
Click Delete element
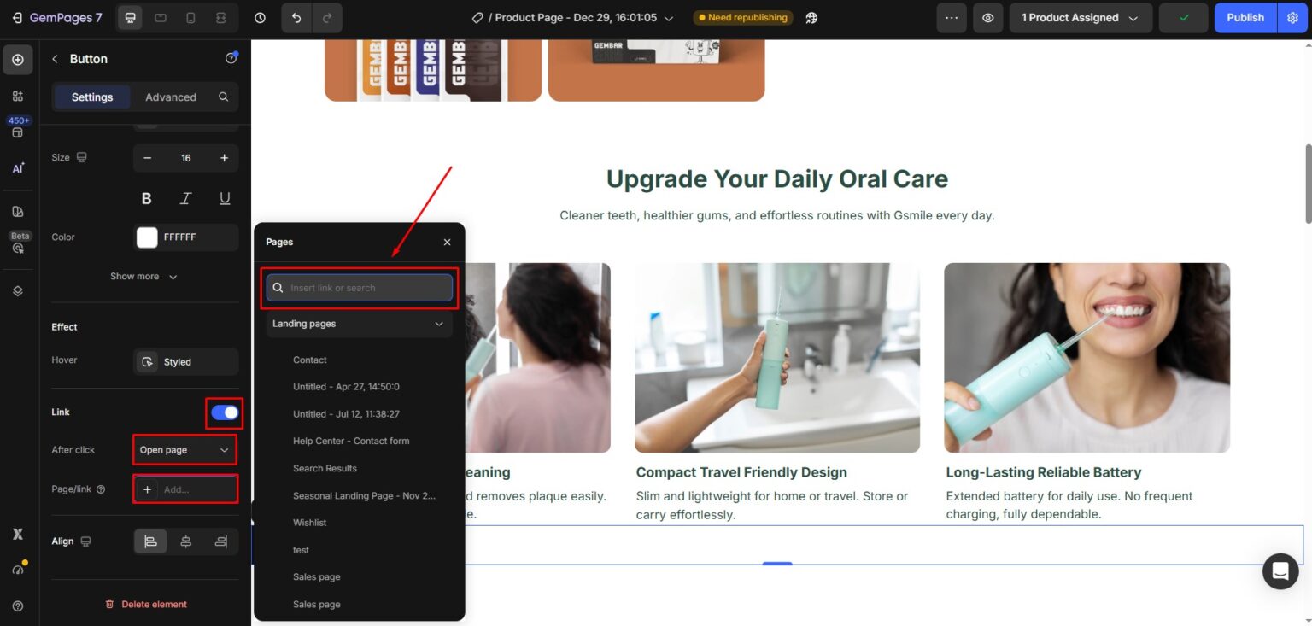pos(145,604)
